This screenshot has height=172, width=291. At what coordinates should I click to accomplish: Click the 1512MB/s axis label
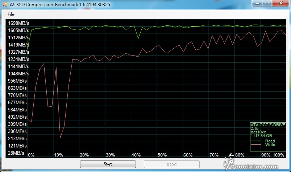click(x=18, y=38)
